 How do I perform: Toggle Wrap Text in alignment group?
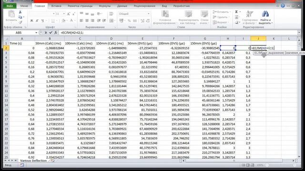tap(111, 14)
